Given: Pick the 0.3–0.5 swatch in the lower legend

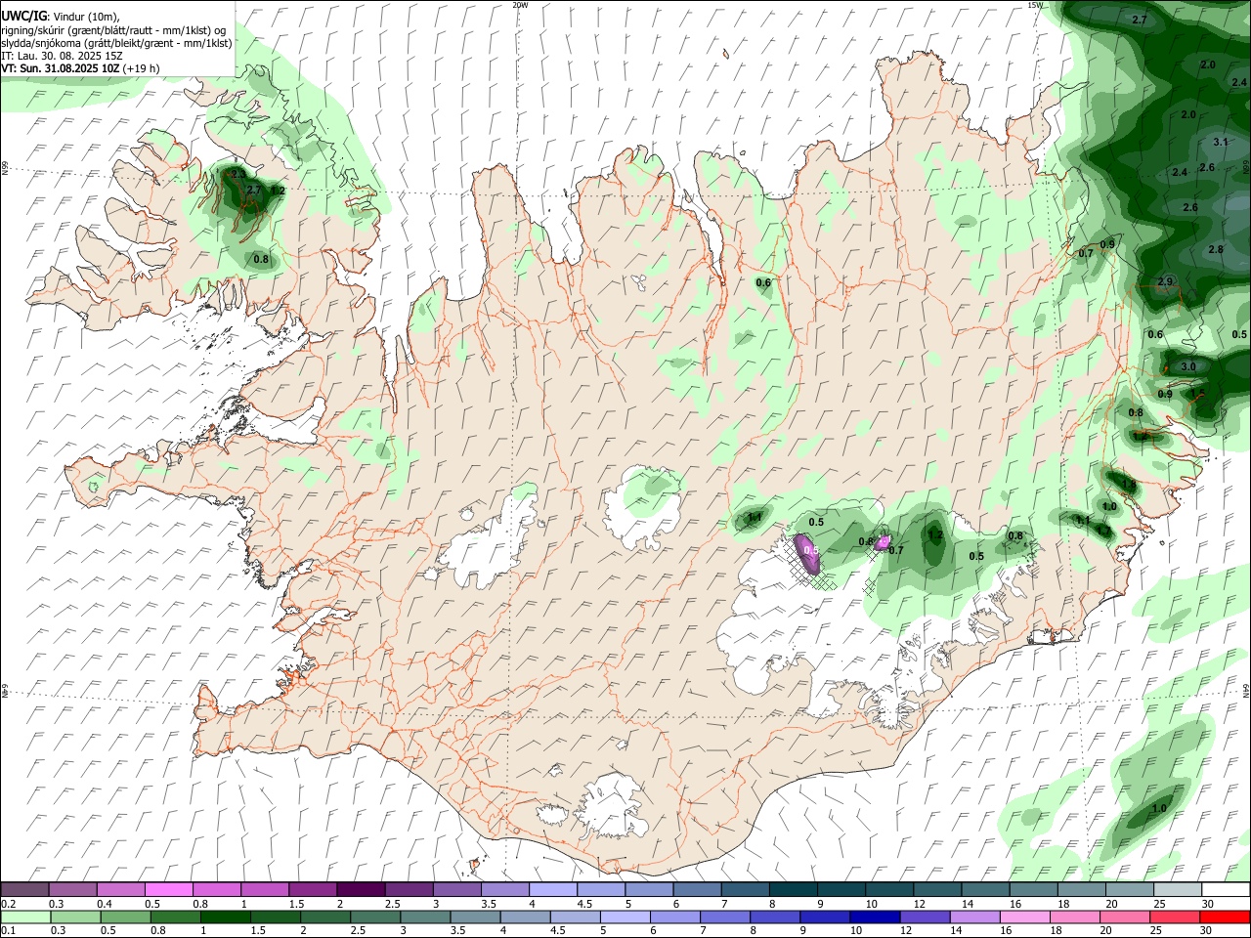Looking at the screenshot, I should (75, 917).
